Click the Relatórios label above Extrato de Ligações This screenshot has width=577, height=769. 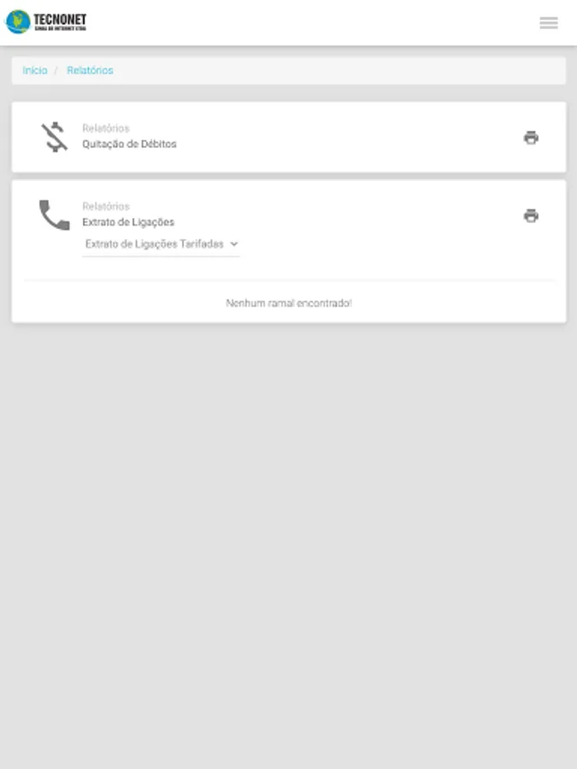106,207
